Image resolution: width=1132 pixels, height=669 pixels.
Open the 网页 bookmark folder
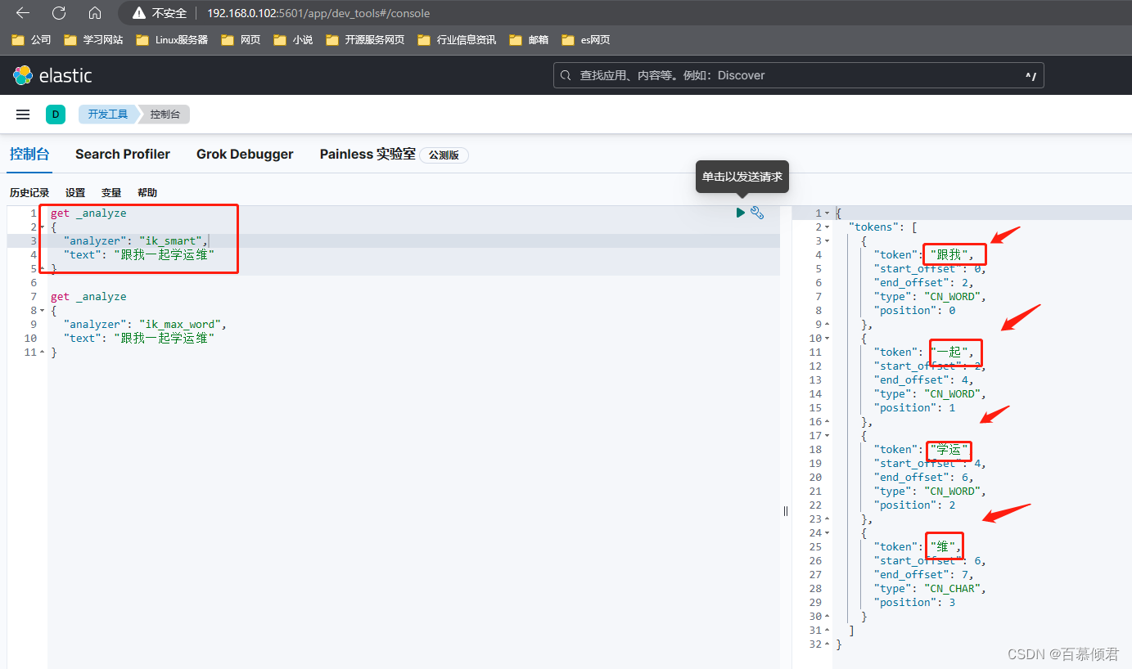[241, 39]
